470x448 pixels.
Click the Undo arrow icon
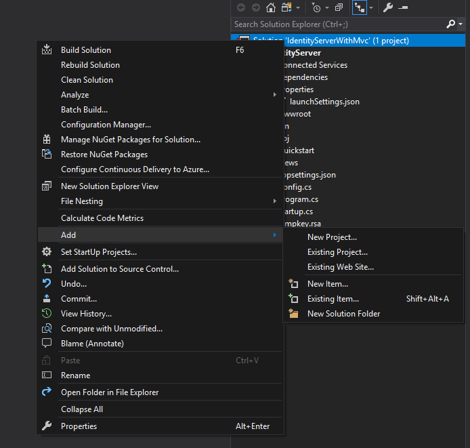click(47, 283)
